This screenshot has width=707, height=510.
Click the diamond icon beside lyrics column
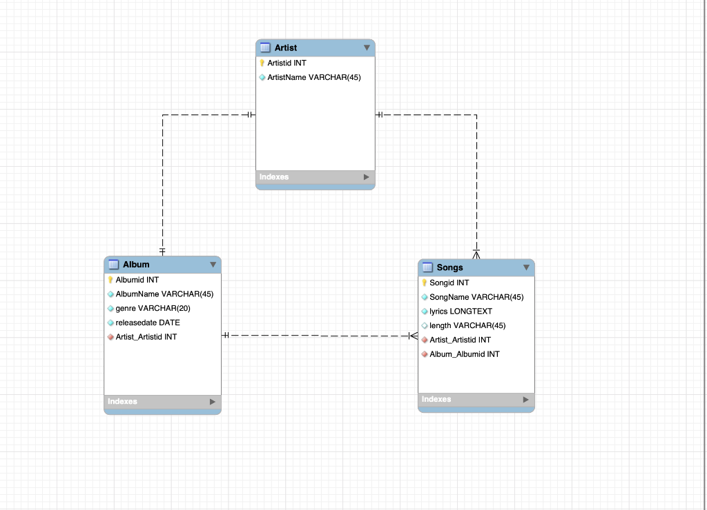[423, 311]
